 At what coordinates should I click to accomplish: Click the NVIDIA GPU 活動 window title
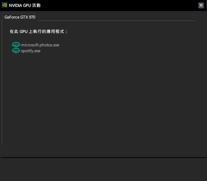(x=25, y=5)
